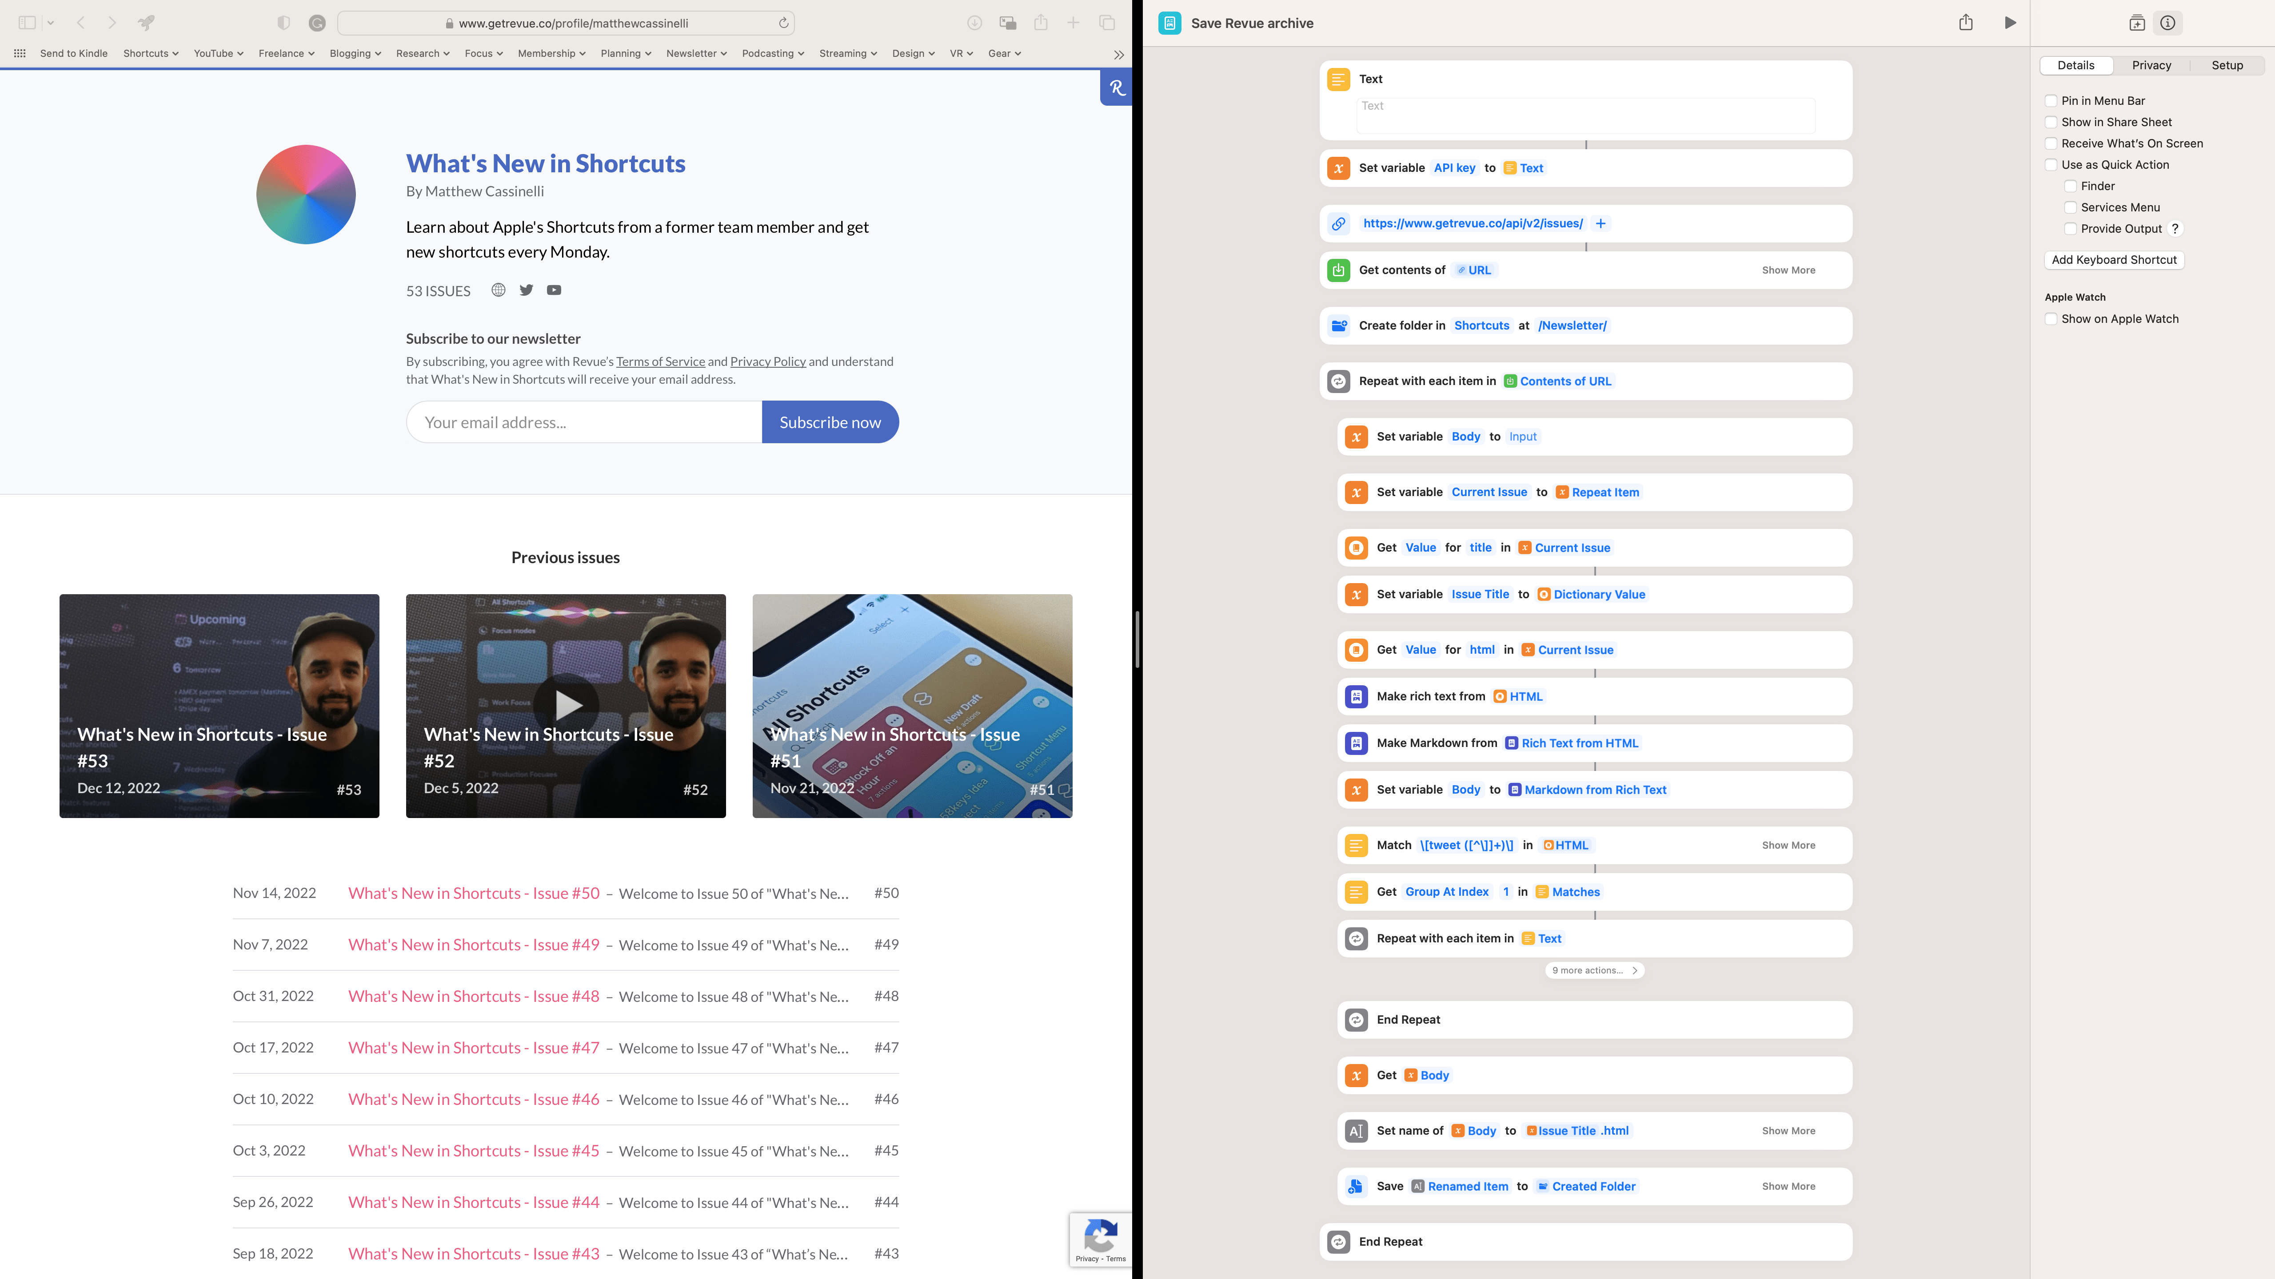Open the Podcasting favorites folder dropdown

point(773,54)
